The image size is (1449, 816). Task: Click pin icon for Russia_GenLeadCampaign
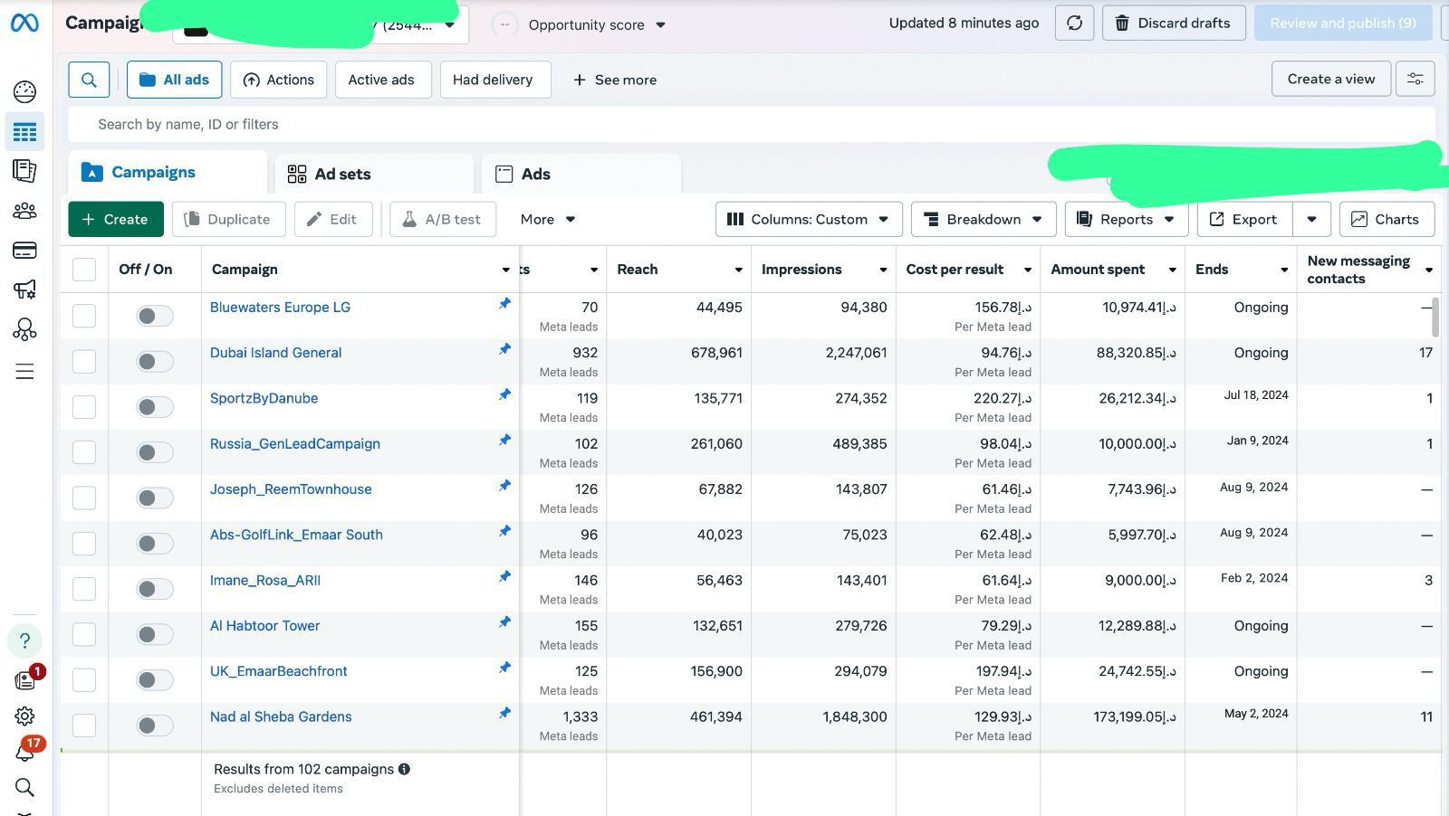504,441
